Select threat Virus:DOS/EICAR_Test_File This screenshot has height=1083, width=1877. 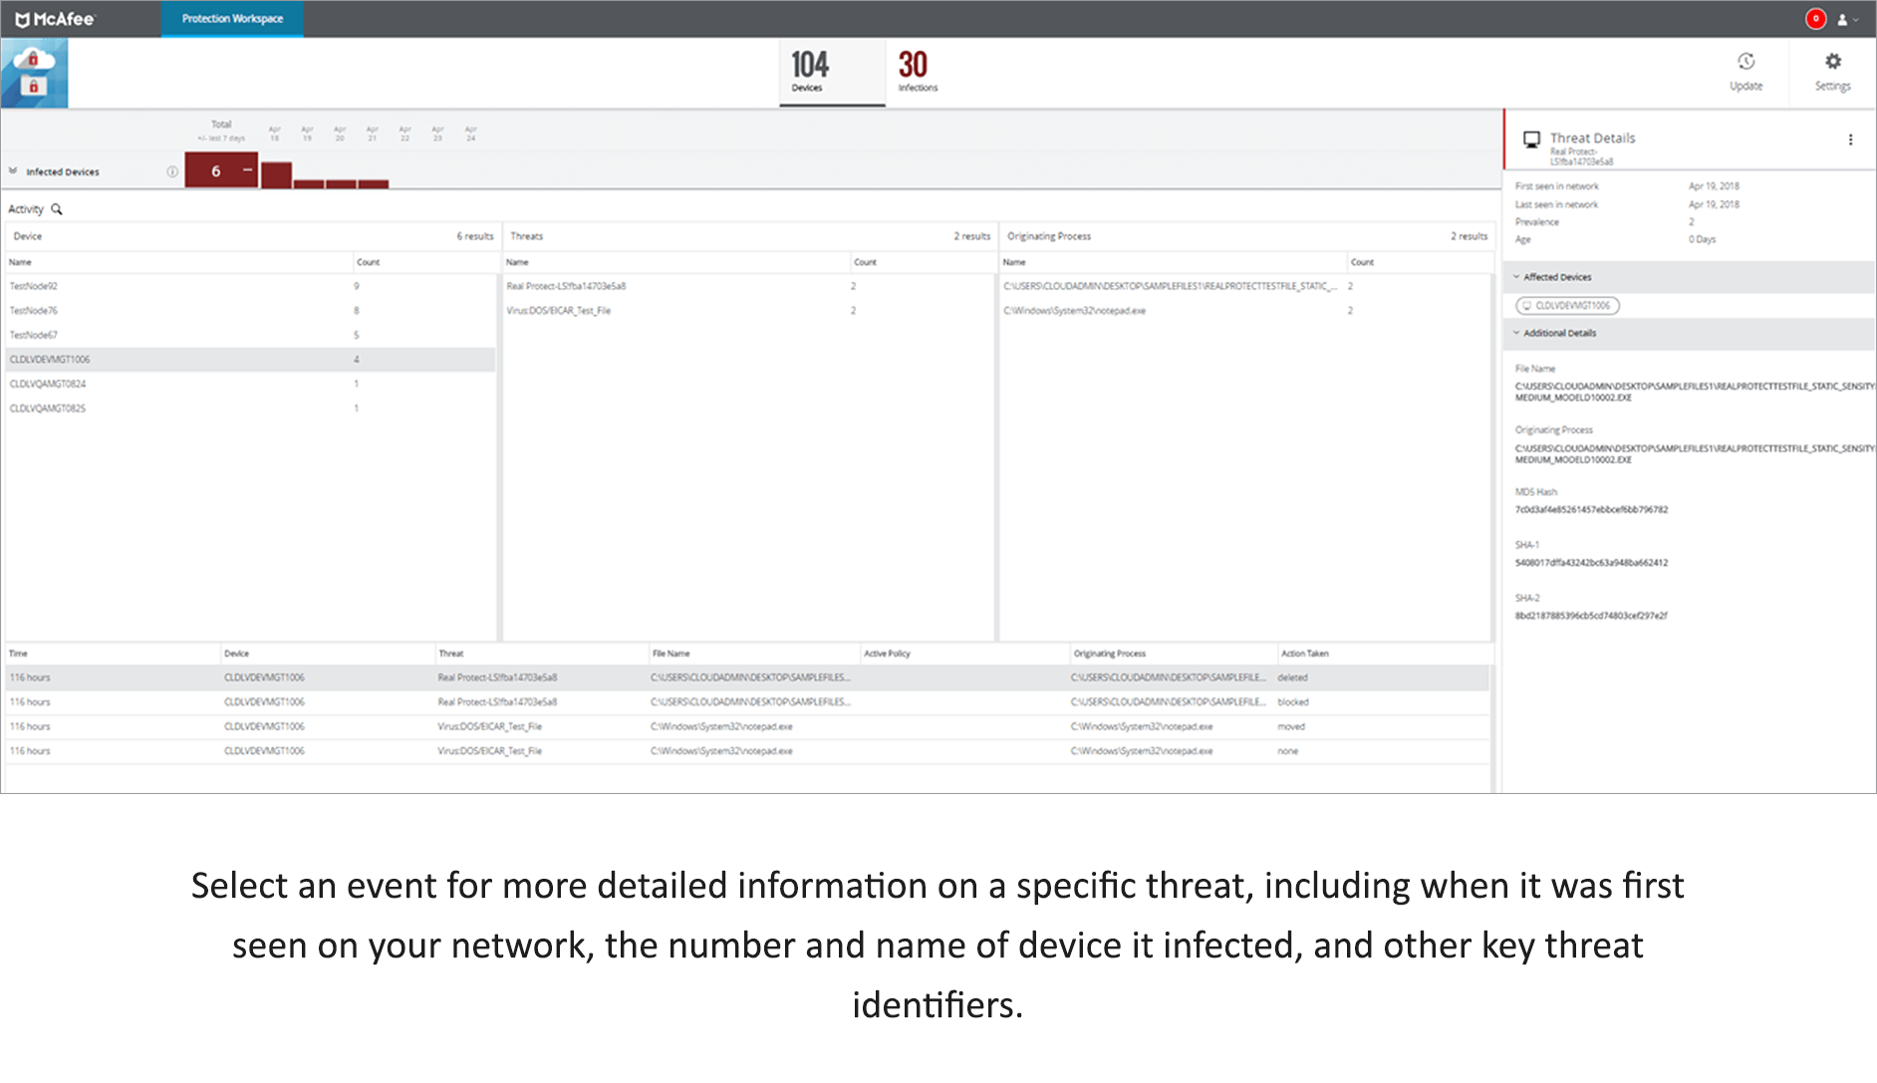point(747,311)
